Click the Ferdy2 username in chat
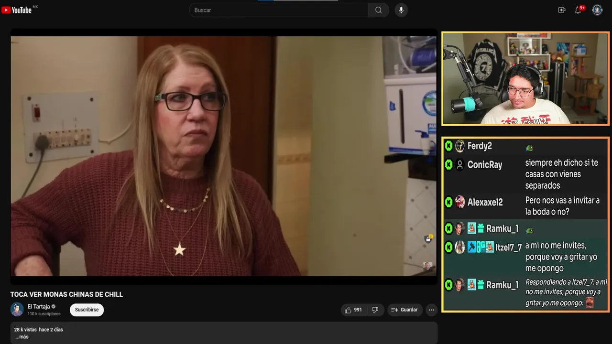The width and height of the screenshot is (612, 344). click(x=480, y=146)
